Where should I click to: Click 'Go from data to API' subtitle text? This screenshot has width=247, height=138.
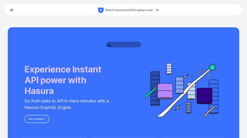pyautogui.click(x=66, y=104)
